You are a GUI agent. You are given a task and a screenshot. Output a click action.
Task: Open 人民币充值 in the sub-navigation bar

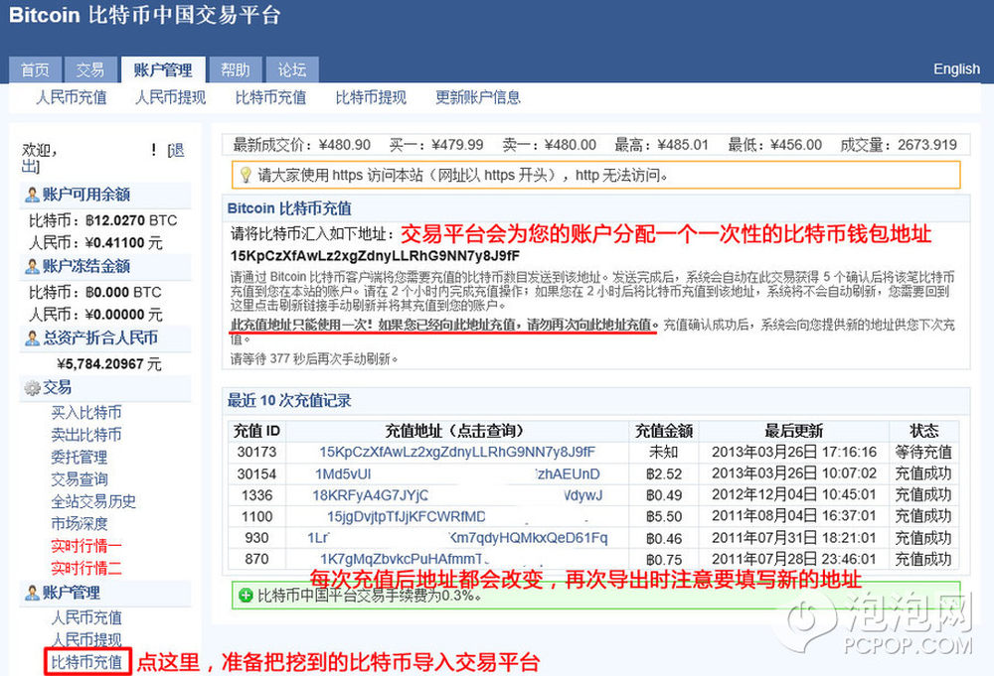click(71, 97)
